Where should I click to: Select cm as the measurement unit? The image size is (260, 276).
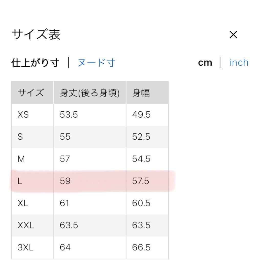205,63
